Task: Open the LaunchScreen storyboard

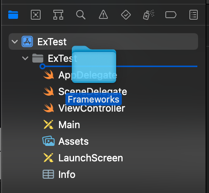Action: pos(91,158)
